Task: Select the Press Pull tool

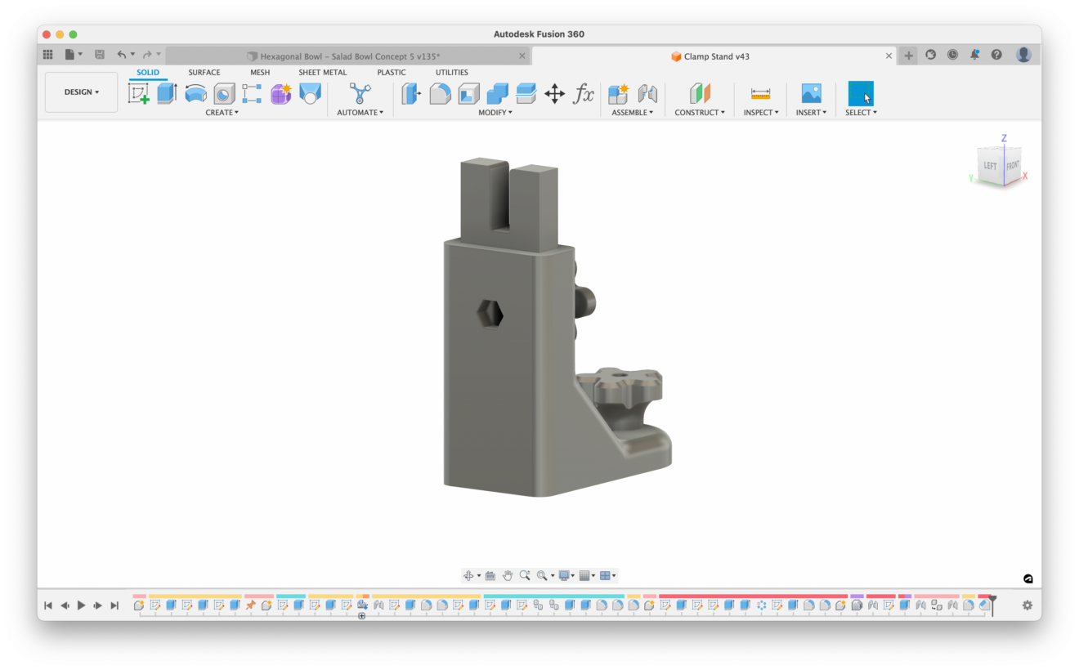Action: [x=409, y=93]
